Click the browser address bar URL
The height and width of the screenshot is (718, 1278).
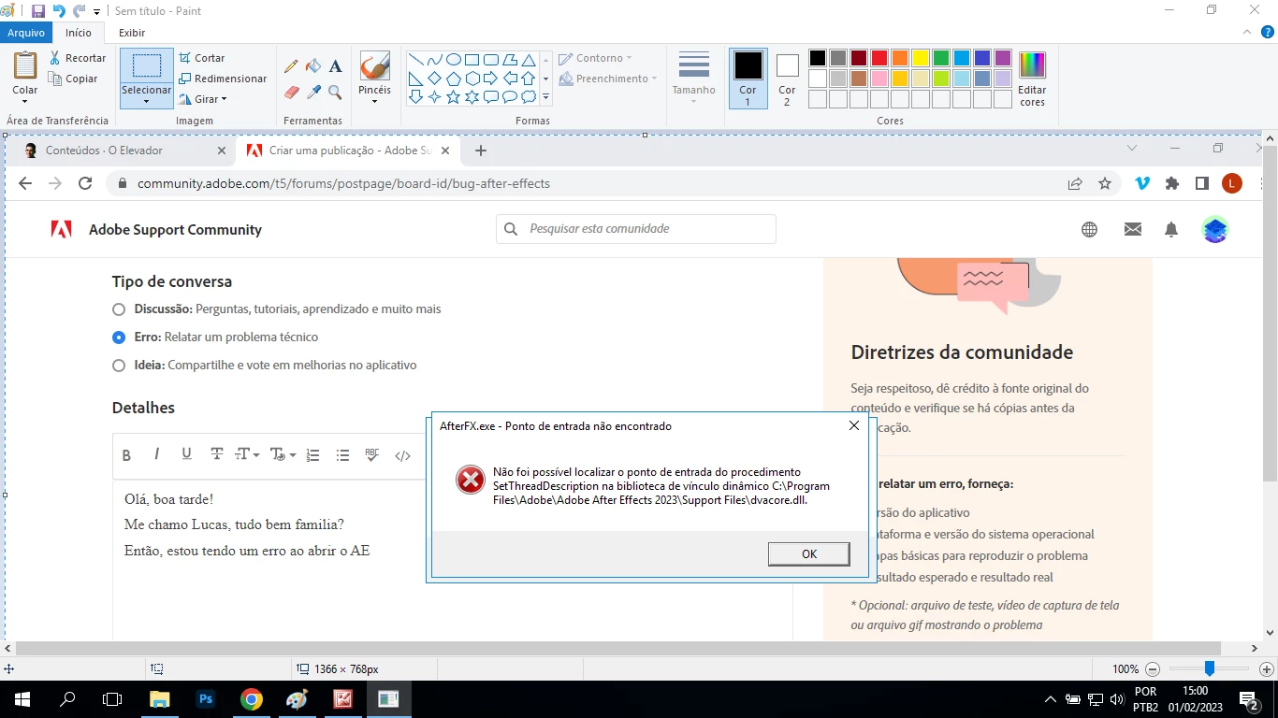[343, 184]
